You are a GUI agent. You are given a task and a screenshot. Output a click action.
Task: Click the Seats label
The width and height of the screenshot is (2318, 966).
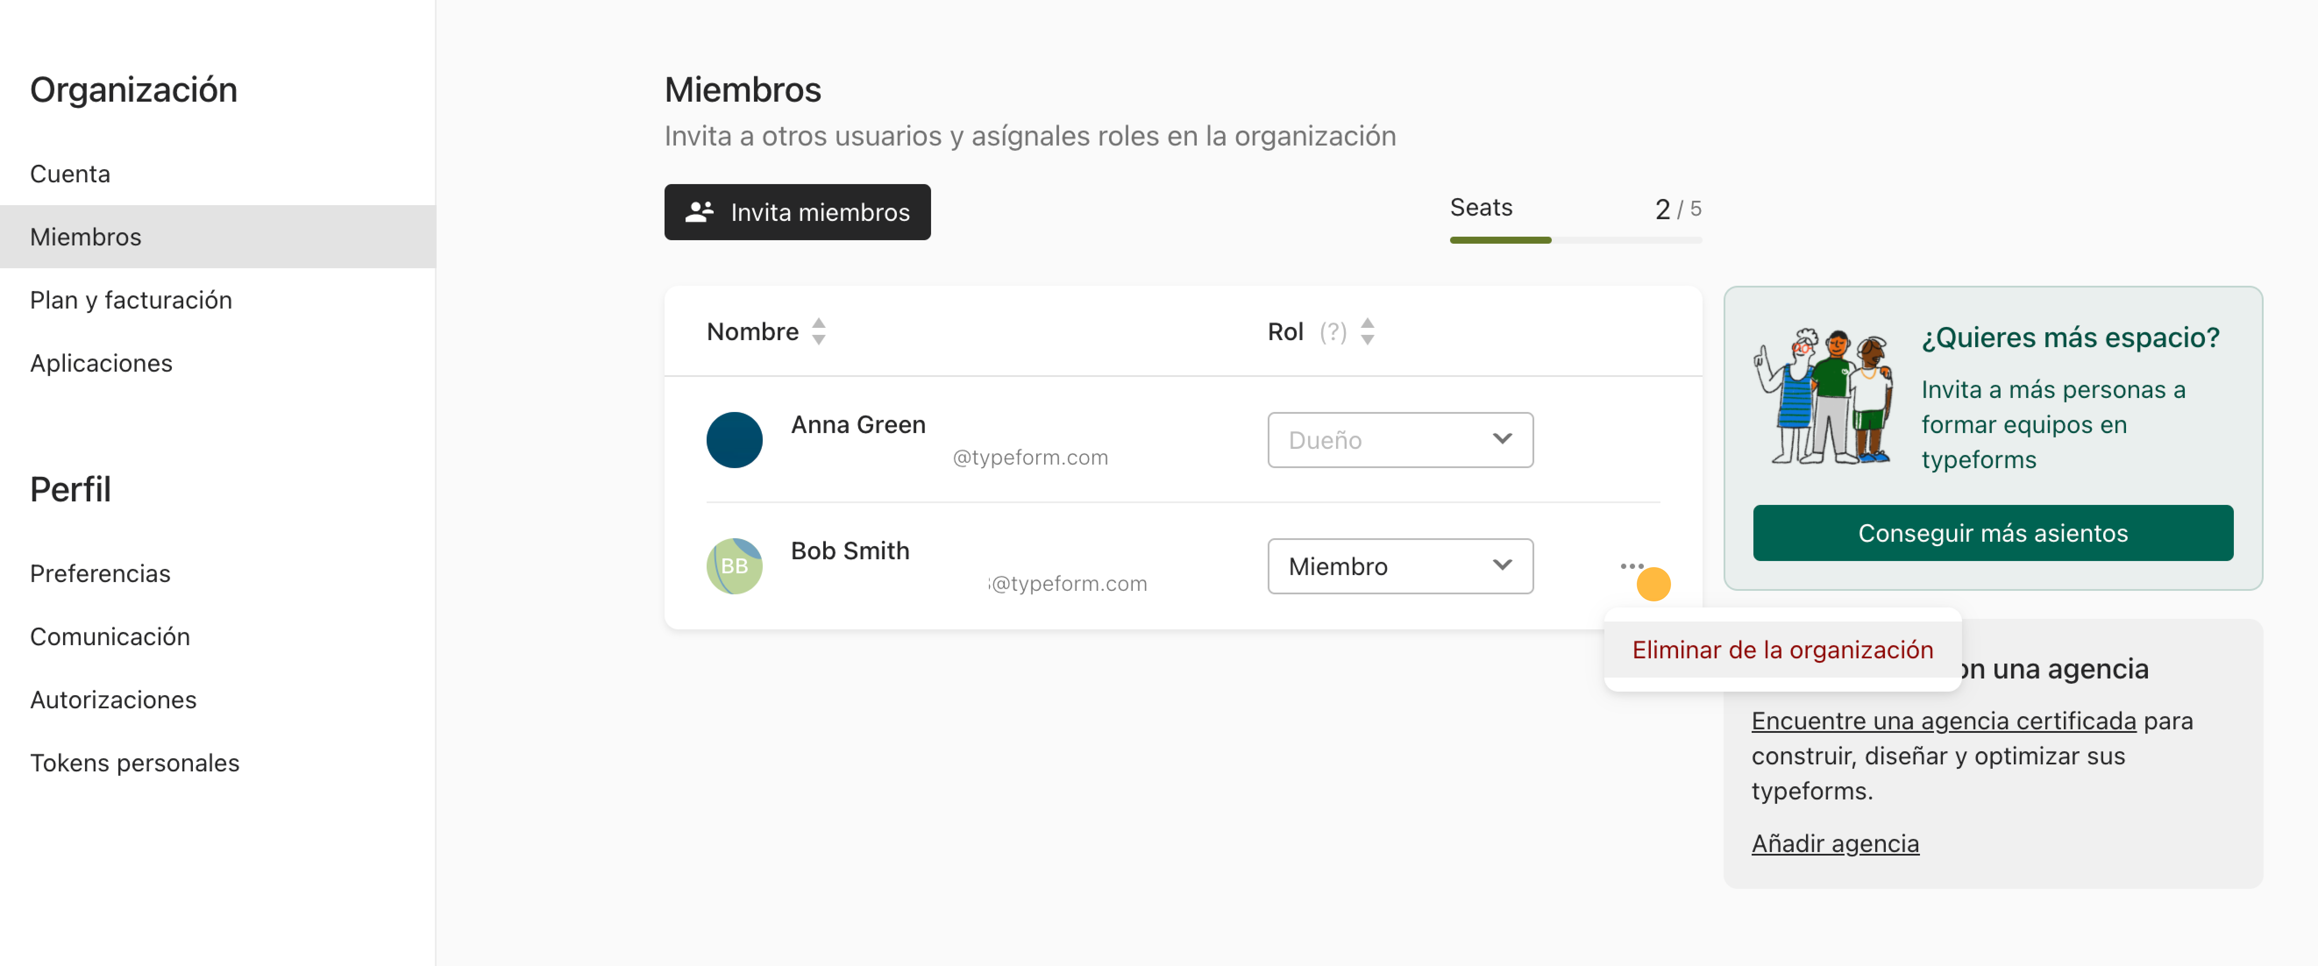point(1480,207)
